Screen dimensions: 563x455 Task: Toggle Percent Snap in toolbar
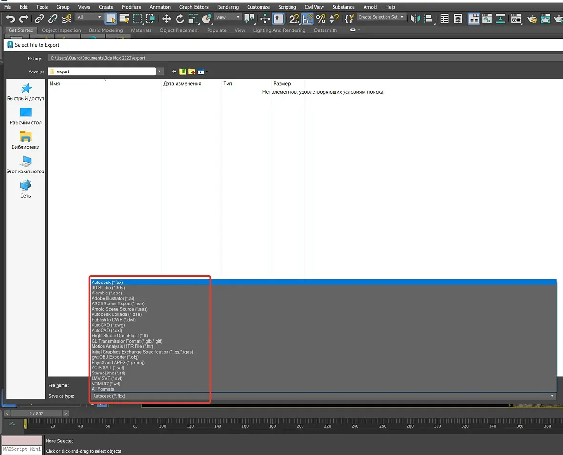[x=321, y=19]
